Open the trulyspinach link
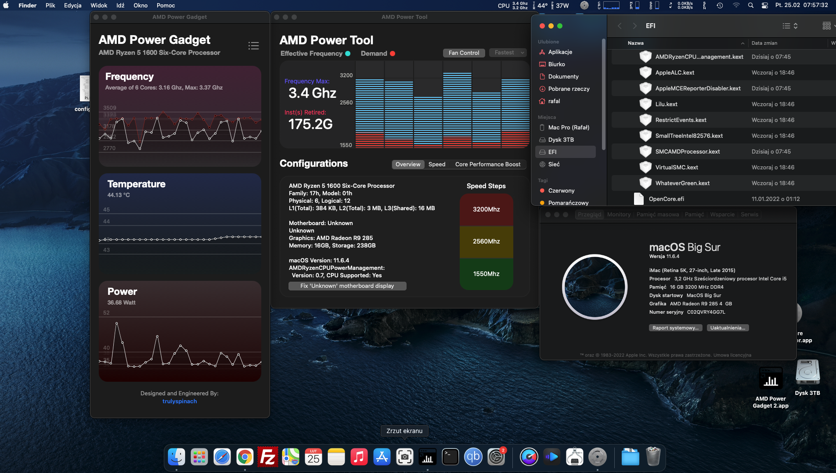The height and width of the screenshot is (473, 836). [180, 401]
